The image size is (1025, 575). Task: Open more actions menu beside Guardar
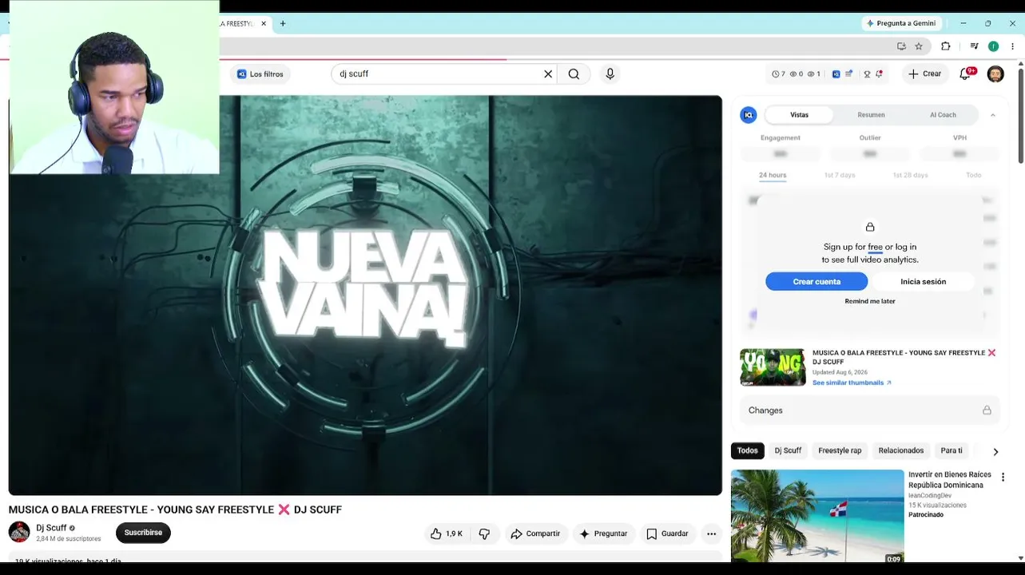tap(711, 533)
